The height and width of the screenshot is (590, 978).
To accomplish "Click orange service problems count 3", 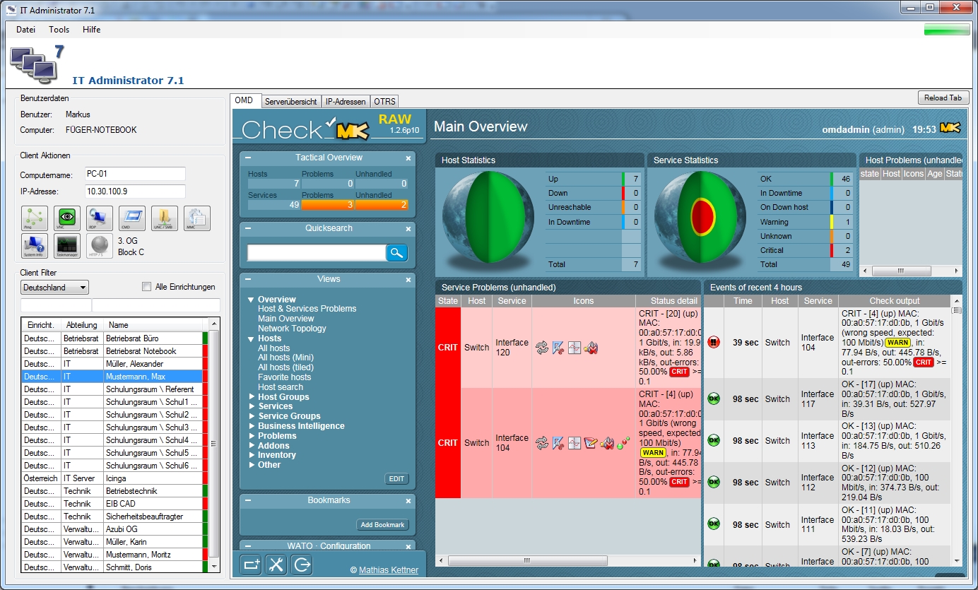I will click(x=328, y=205).
